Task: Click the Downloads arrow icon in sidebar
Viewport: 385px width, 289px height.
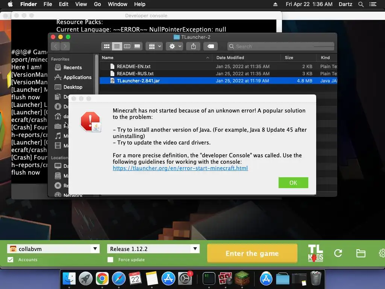Action: 58,106
